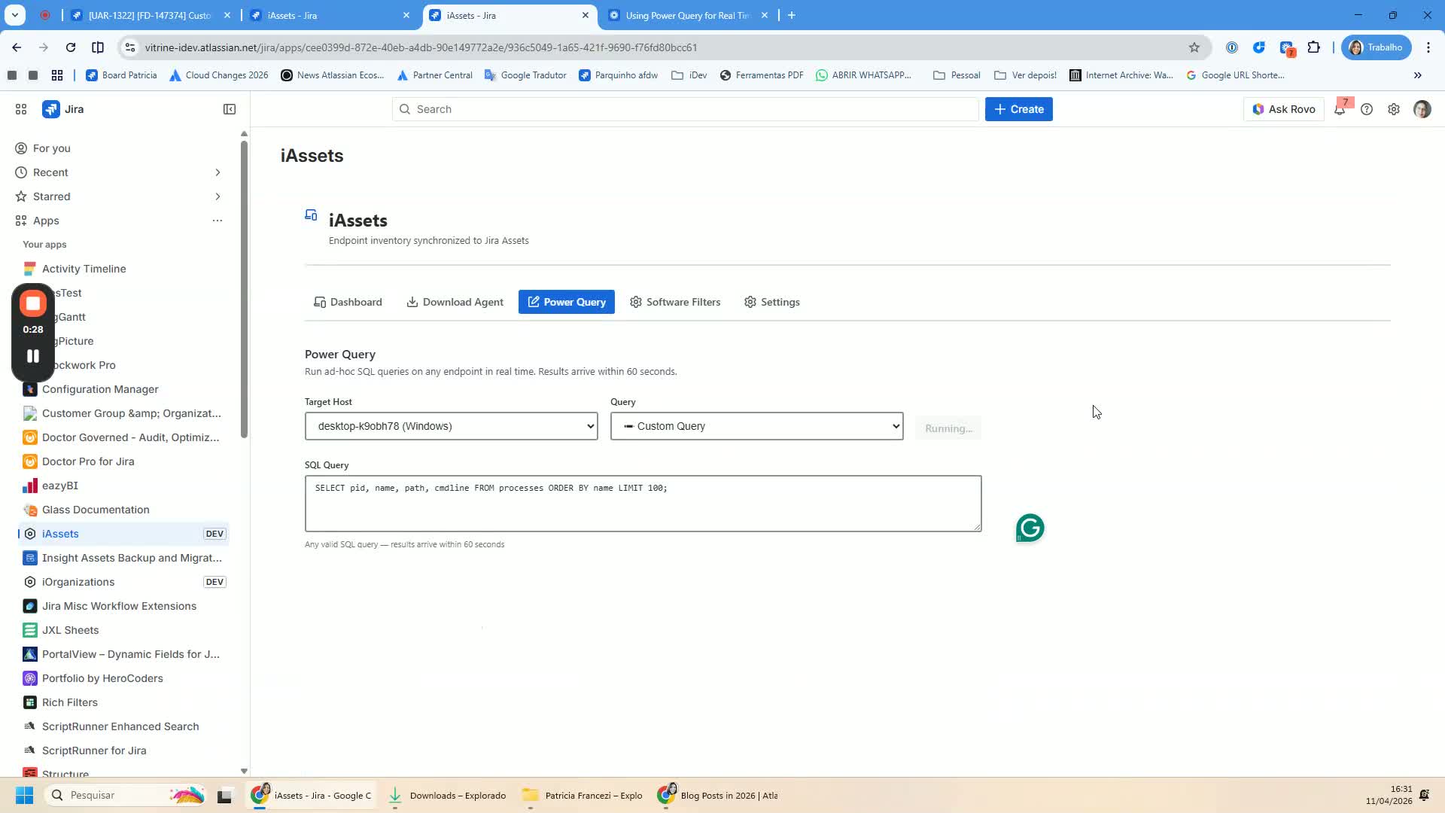Go back to previous page
This screenshot has height=813, width=1445.
tap(17, 47)
